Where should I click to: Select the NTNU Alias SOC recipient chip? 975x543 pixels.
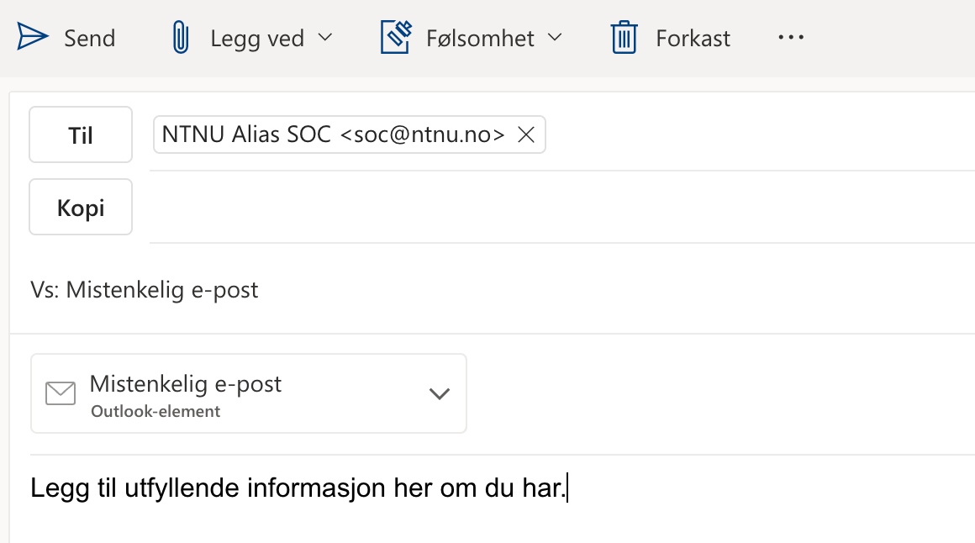(334, 134)
